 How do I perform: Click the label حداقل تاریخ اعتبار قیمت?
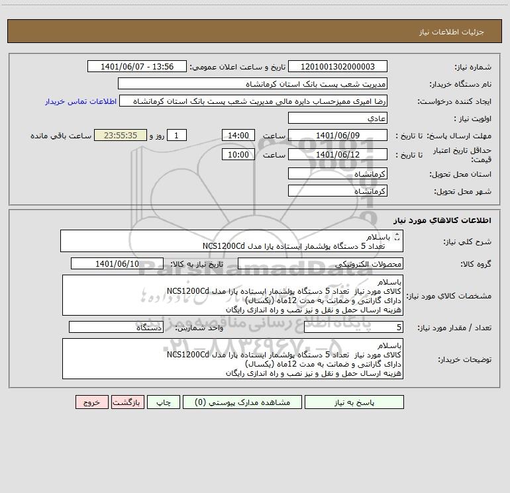462,155
